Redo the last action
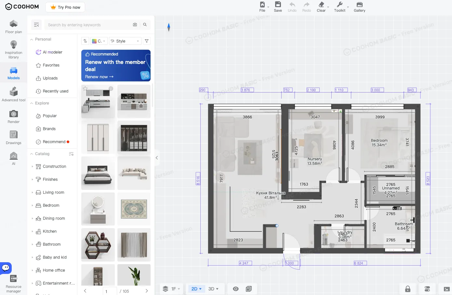 click(307, 7)
